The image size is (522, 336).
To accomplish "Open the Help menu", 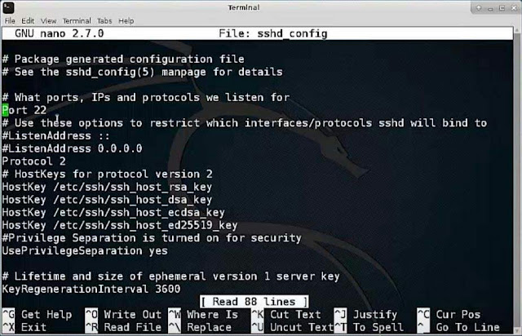I will (126, 20).
